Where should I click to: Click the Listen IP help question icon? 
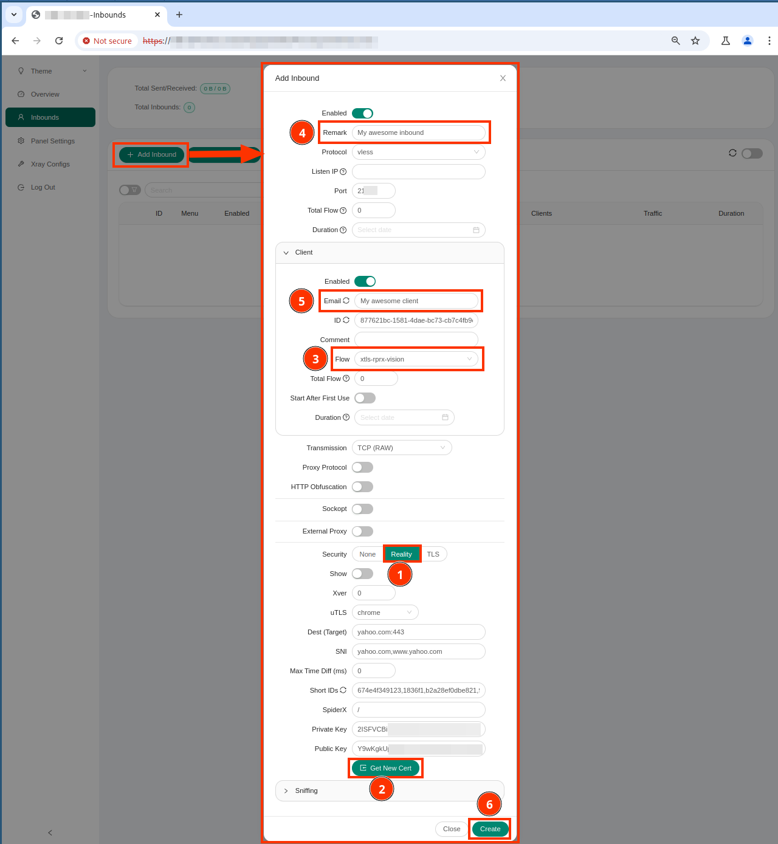343,171
